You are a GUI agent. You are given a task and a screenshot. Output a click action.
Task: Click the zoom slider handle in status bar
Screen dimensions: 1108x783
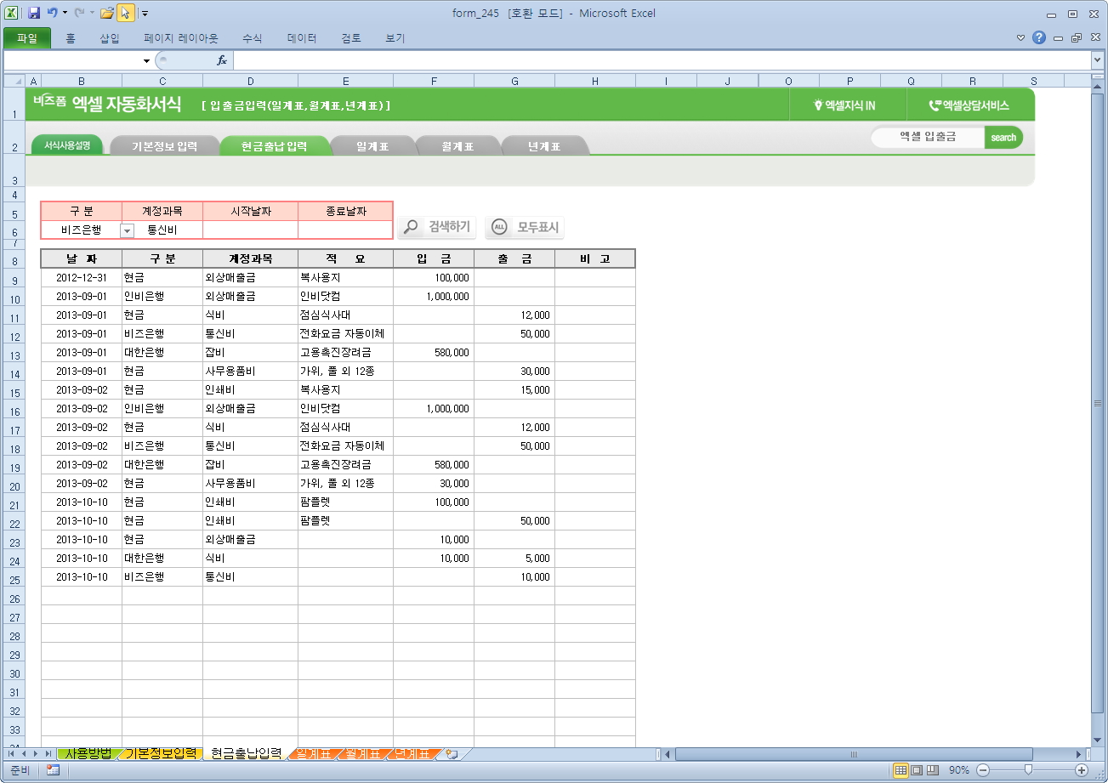pyautogui.click(x=1028, y=770)
